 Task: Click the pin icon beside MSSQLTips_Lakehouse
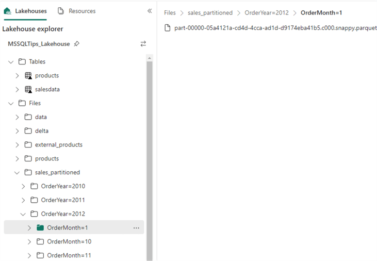[77, 44]
